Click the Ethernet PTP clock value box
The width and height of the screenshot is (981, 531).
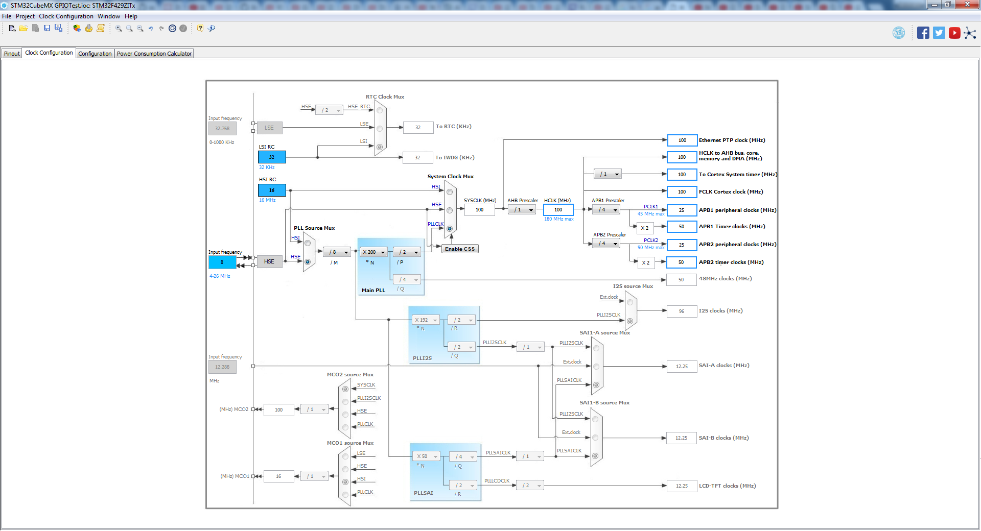tap(682, 140)
